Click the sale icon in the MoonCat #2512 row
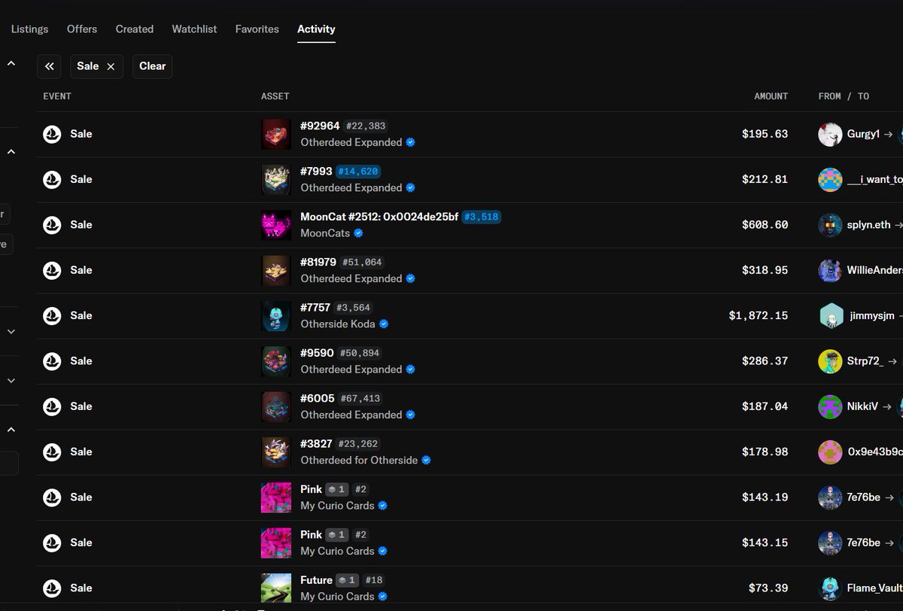 tap(52, 225)
